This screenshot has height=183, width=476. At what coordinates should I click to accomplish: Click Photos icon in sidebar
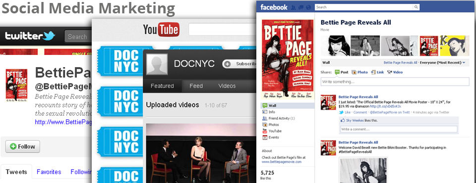tap(264, 125)
